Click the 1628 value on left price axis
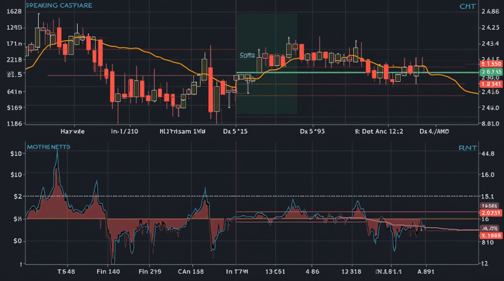504x281 pixels. tap(14, 11)
